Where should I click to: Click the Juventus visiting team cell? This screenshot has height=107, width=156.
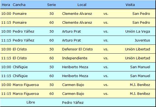coord(142,40)
